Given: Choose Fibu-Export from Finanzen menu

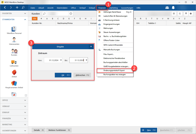Looking at the screenshot, I should (109, 54).
